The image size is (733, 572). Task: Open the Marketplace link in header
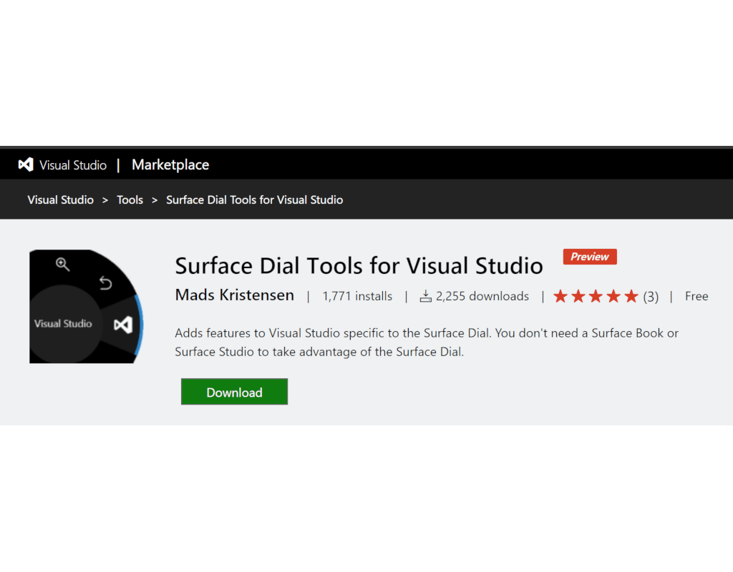coord(170,165)
